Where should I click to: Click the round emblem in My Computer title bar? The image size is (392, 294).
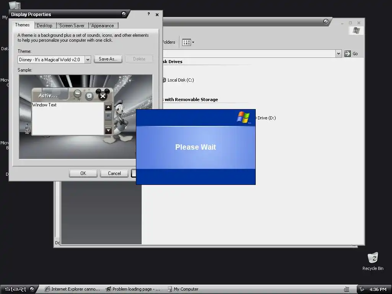pos(325,21)
